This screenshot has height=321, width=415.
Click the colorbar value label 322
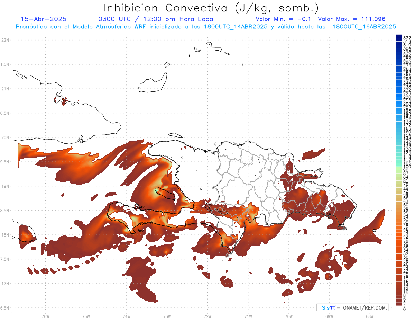(407, 38)
